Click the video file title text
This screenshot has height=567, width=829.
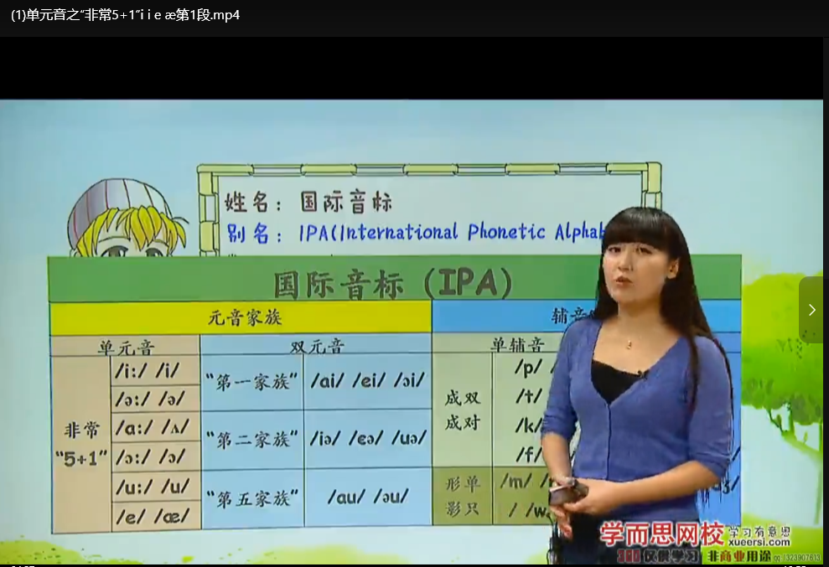(x=125, y=15)
